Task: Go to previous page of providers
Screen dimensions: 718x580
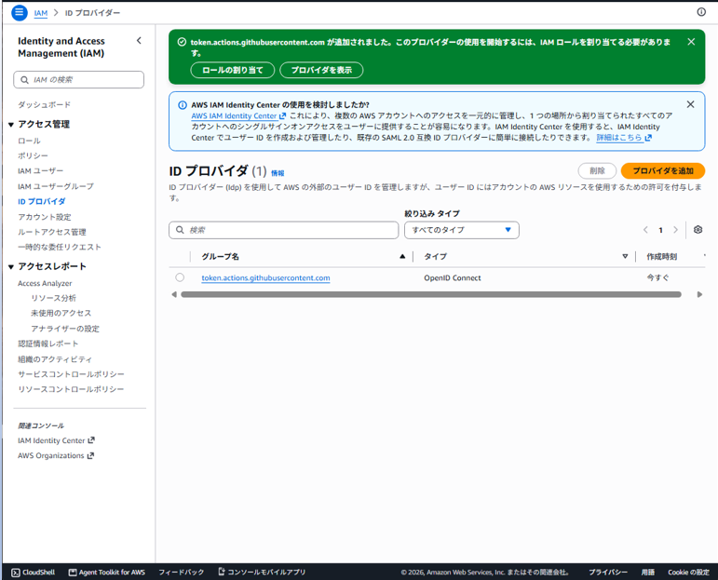Action: (645, 230)
